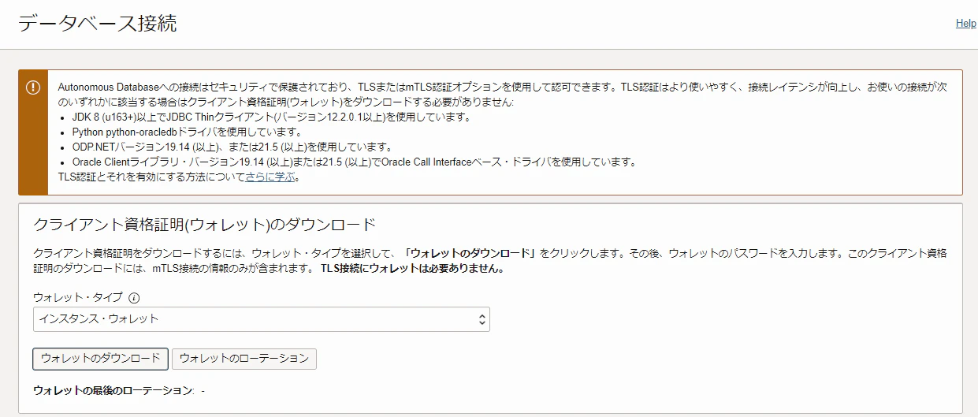Click the warning exclamation icon in banner
The height and width of the screenshot is (417, 978).
(x=33, y=87)
